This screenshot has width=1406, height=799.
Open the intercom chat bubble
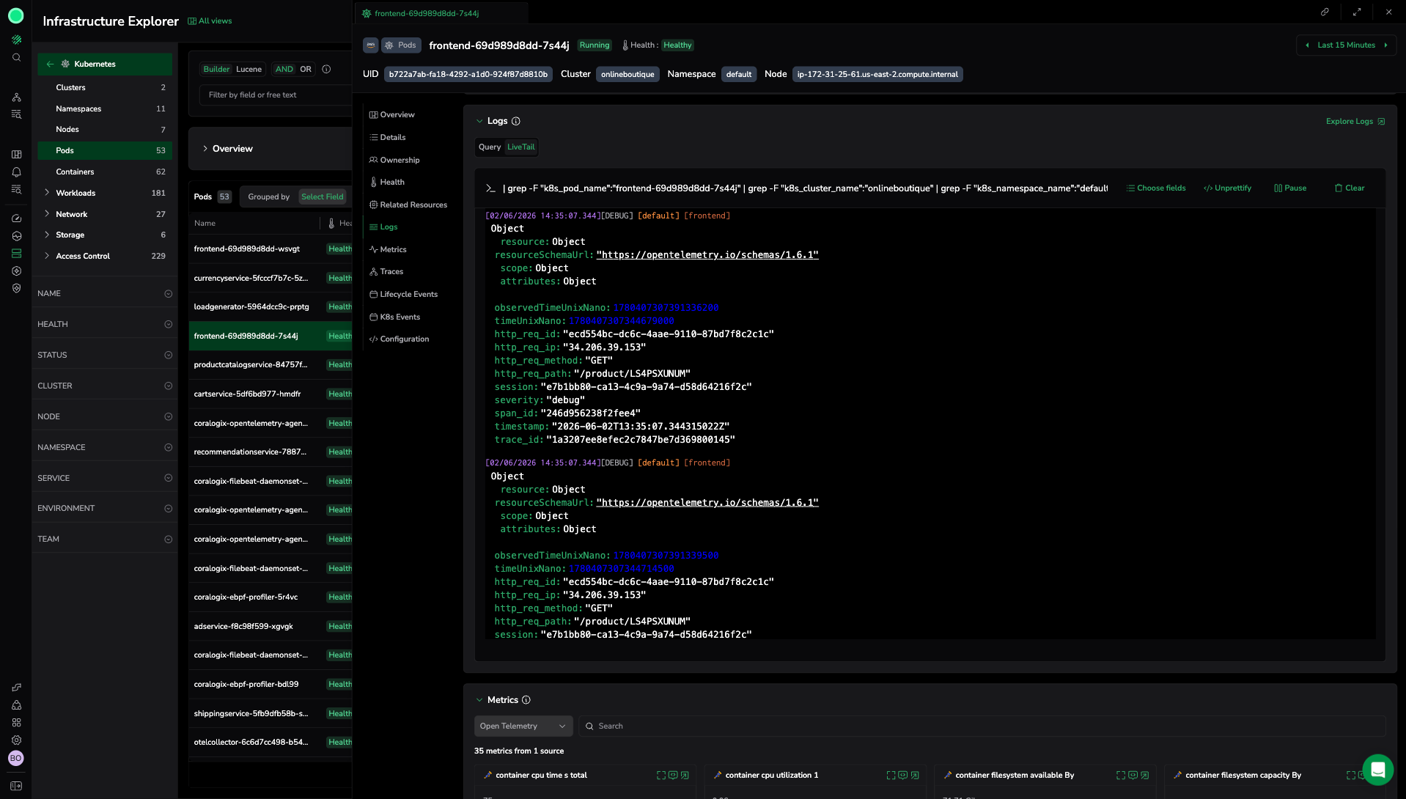[x=1377, y=770]
